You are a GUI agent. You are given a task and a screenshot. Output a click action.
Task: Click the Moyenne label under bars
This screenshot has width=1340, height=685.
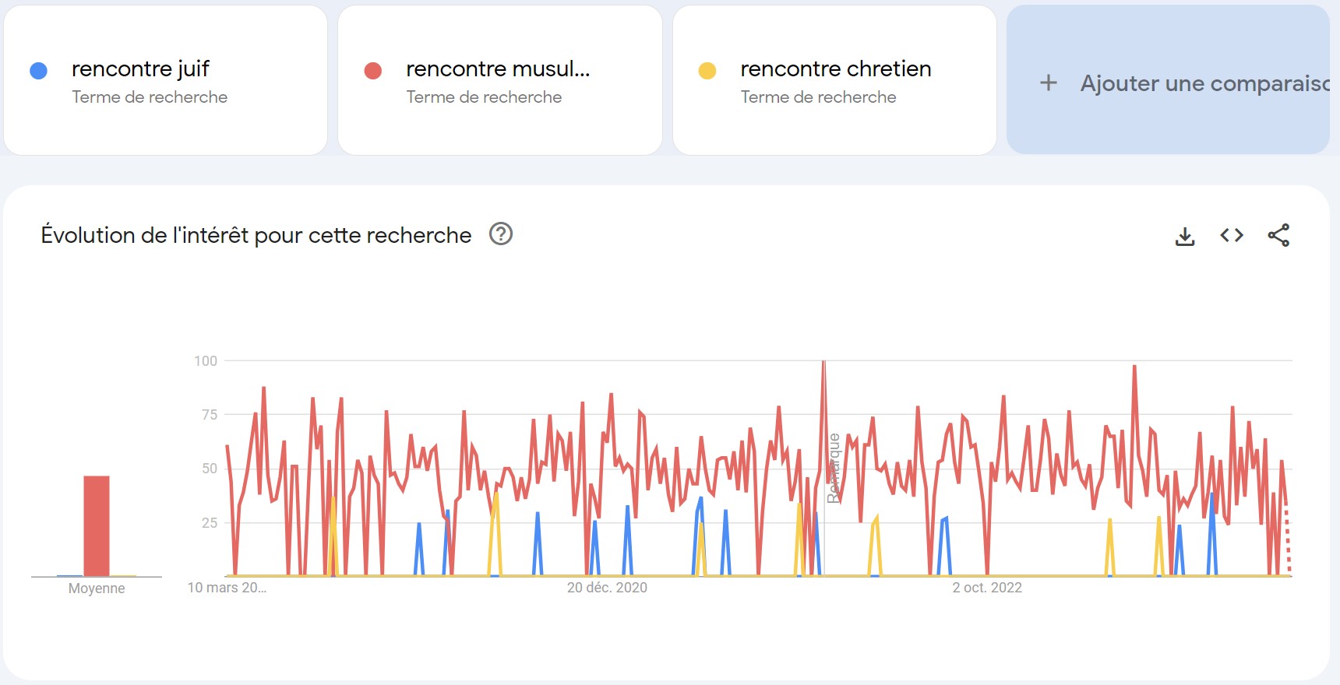tap(97, 588)
